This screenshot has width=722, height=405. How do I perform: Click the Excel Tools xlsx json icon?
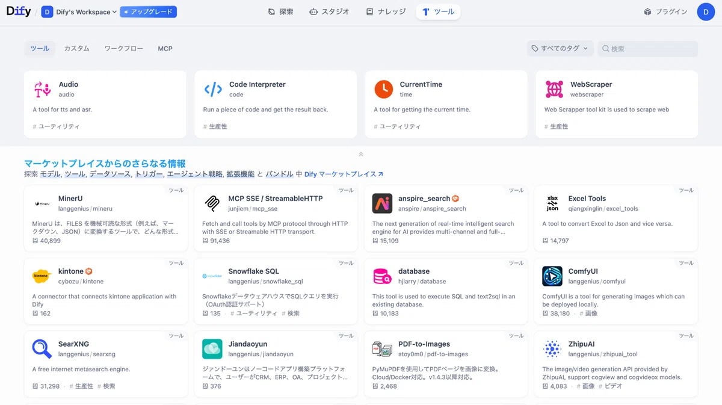(x=552, y=203)
